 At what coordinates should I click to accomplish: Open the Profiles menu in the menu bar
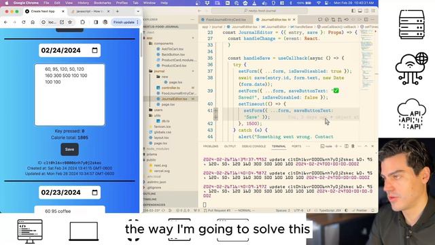coord(122,3)
